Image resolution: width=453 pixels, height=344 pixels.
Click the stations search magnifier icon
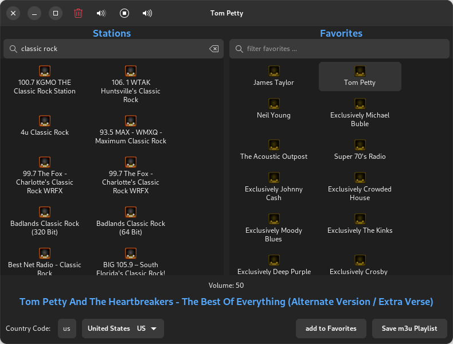coord(13,49)
